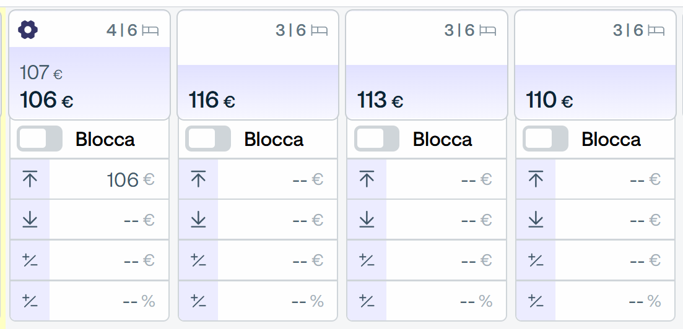The width and height of the screenshot is (683, 329).
Task: Turn on Blocca for 110 € card
Action: click(x=546, y=139)
